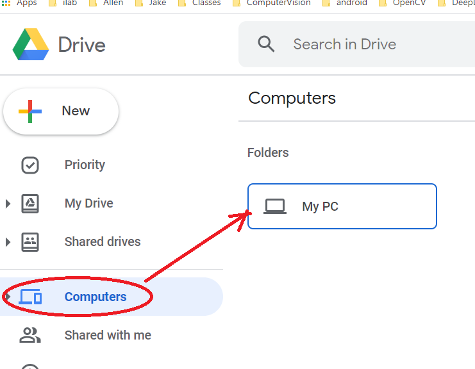Image resolution: width=475 pixels, height=369 pixels.
Task: Click the colorful plus icon
Action: [30, 111]
